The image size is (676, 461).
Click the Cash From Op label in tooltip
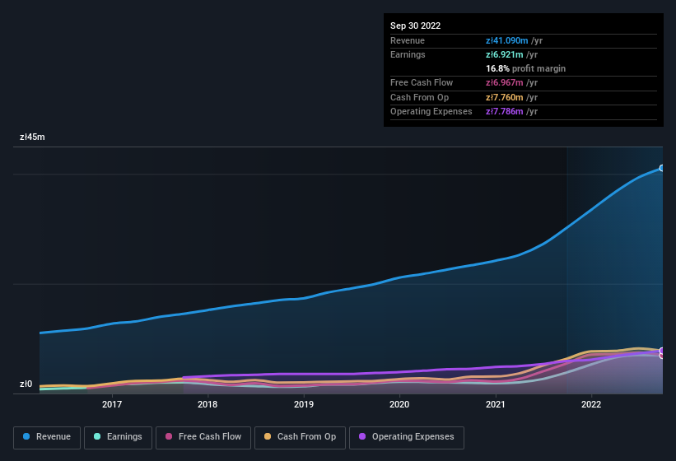419,97
